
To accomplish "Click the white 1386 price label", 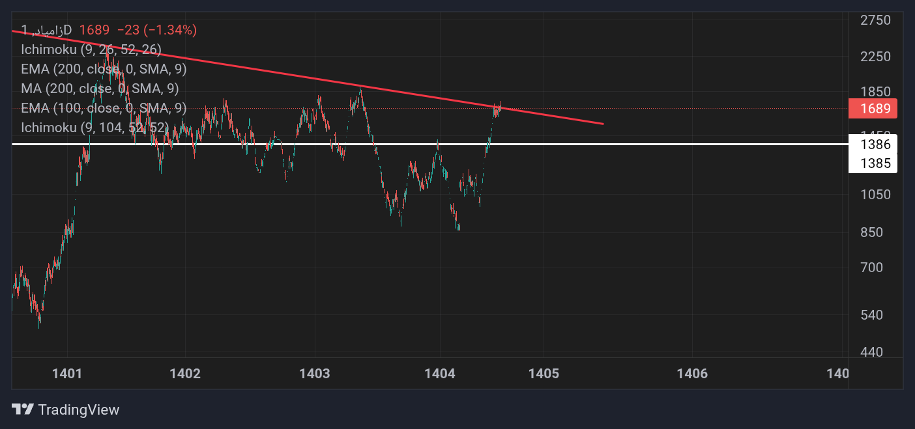I will 873,145.
